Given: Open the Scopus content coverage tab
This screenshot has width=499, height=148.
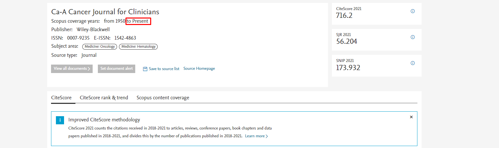Looking at the screenshot, I should coord(163,97).
